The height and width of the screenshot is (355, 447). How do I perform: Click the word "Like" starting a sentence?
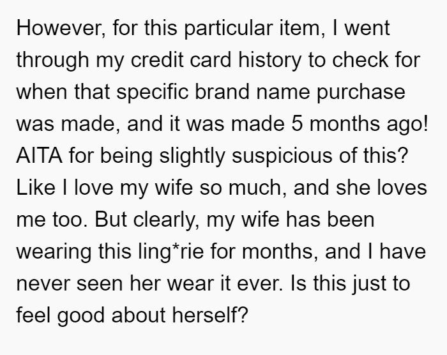[36, 188]
